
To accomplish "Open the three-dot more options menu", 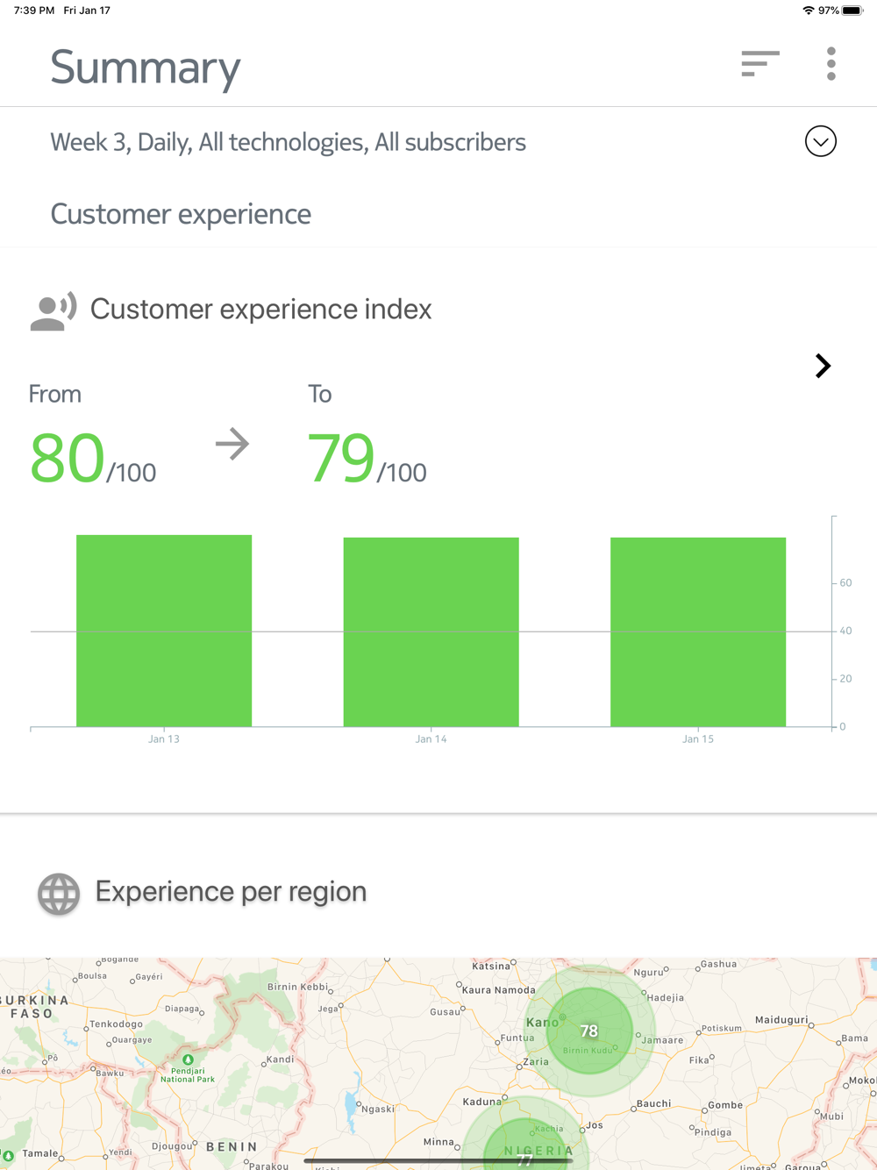I will click(x=831, y=64).
